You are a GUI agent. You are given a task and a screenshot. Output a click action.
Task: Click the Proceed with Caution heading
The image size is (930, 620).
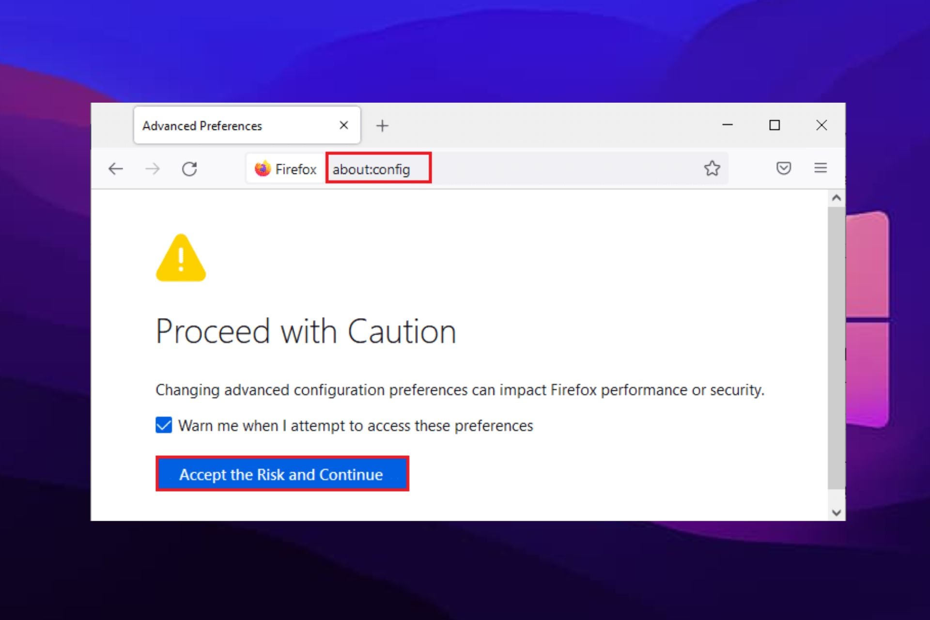click(306, 332)
